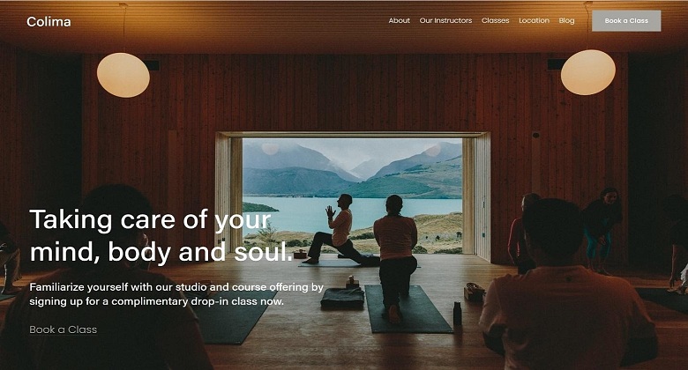Image resolution: width=688 pixels, height=370 pixels.
Task: Select Location in the navigation
Action: click(x=534, y=20)
